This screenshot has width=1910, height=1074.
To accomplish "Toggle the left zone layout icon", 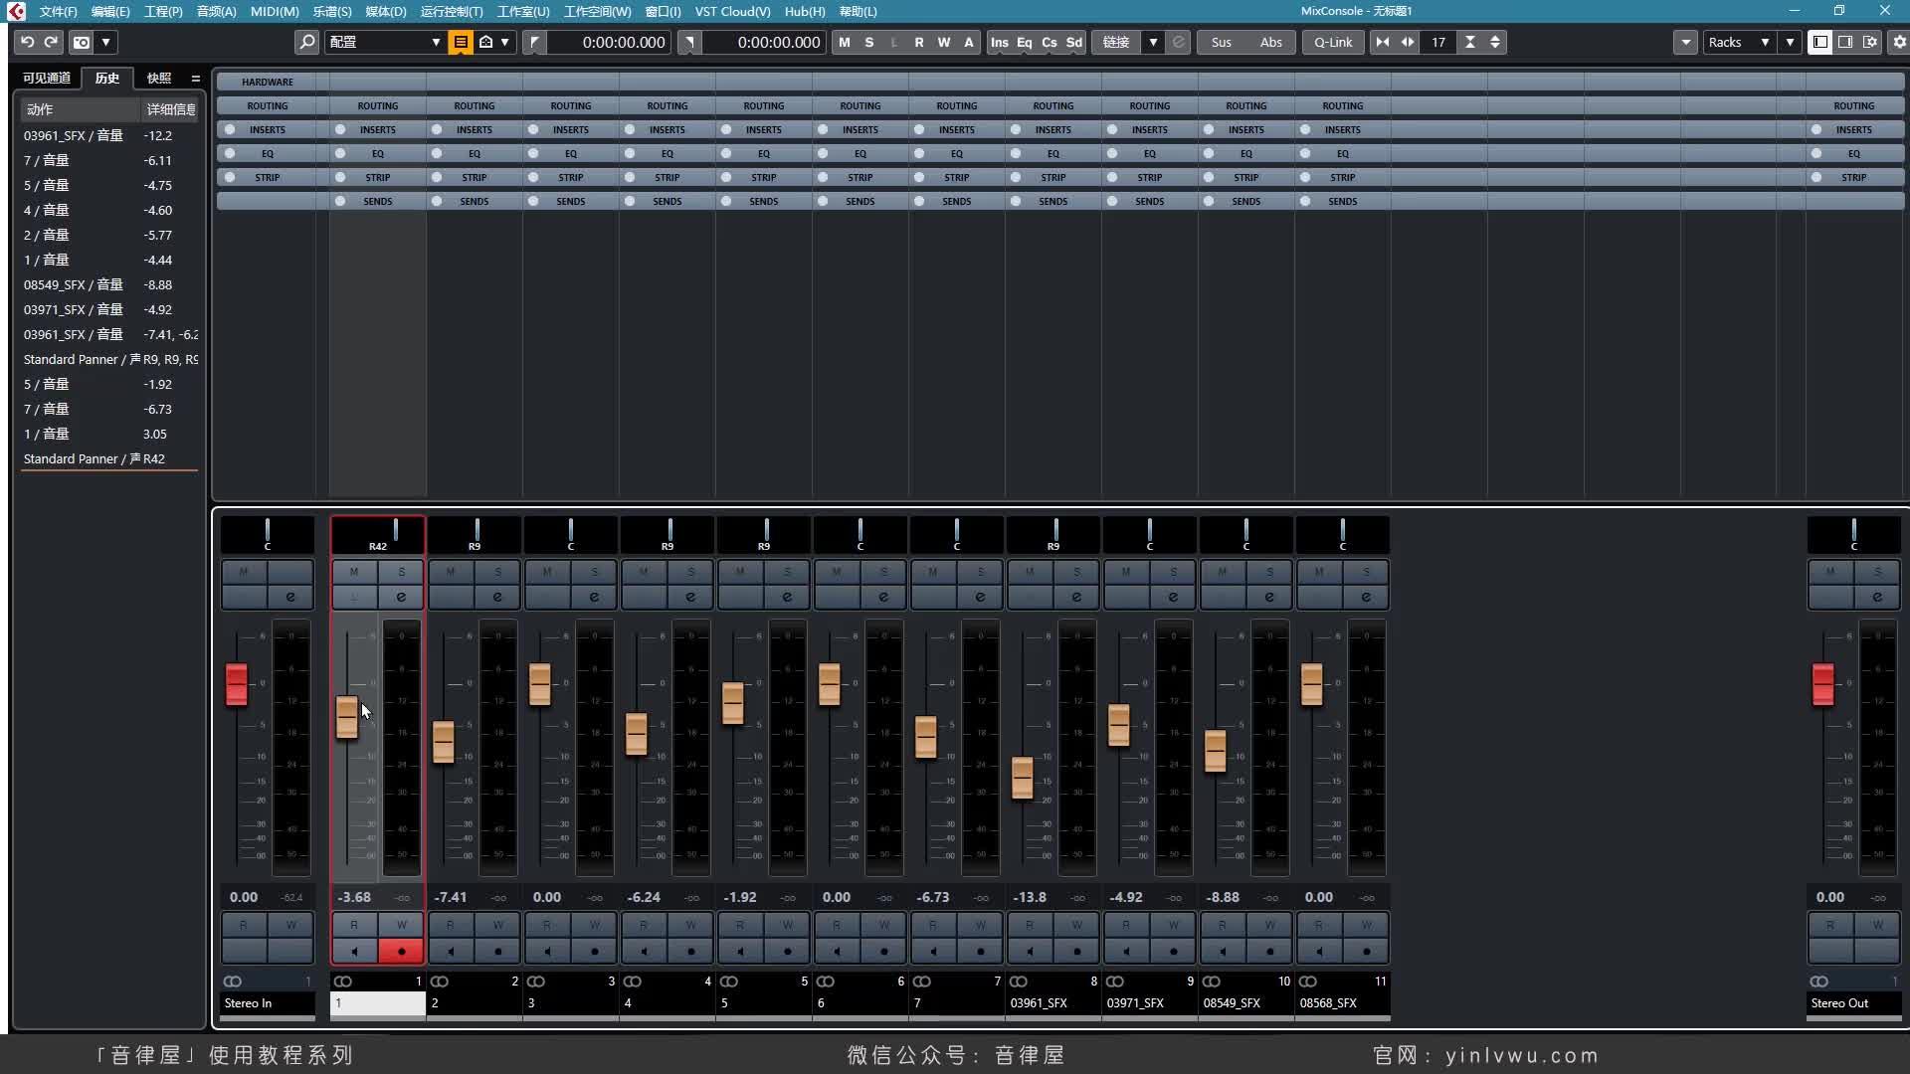I will point(1820,42).
